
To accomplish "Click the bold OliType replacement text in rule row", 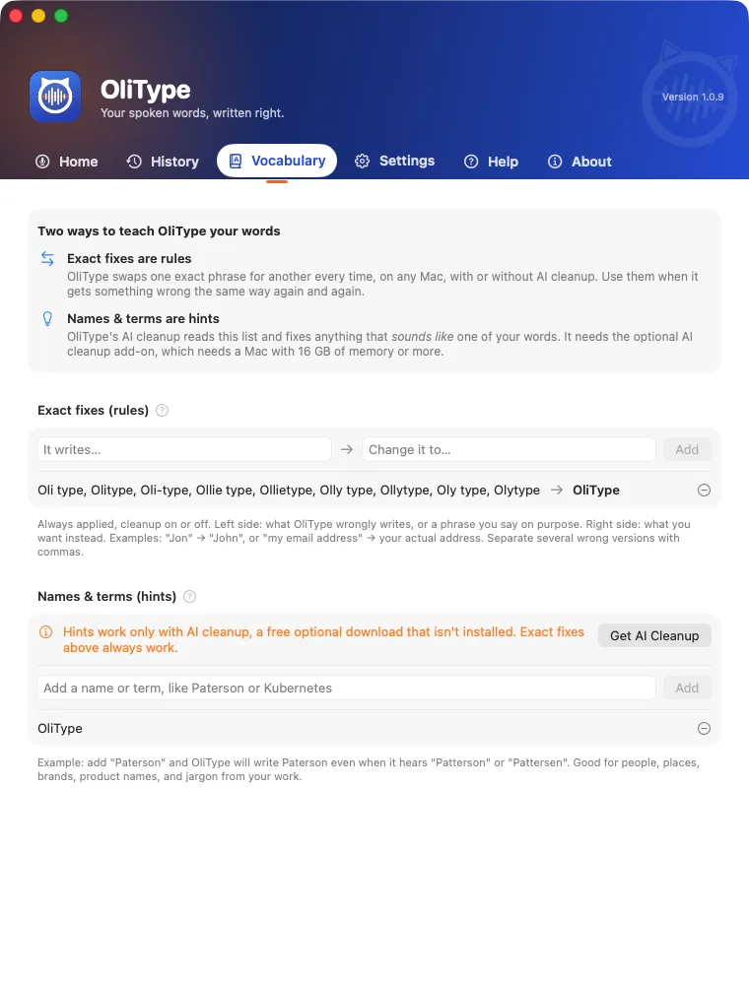I will coord(595,490).
